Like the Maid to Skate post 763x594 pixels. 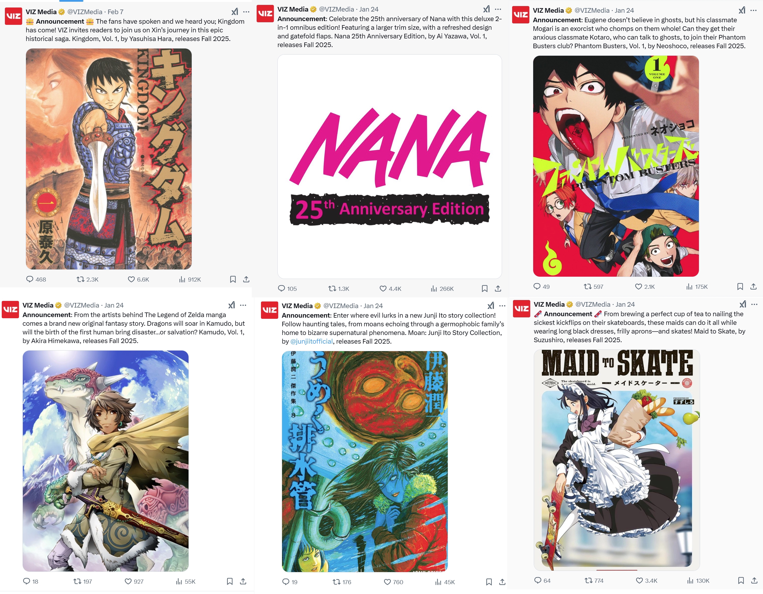(646, 580)
